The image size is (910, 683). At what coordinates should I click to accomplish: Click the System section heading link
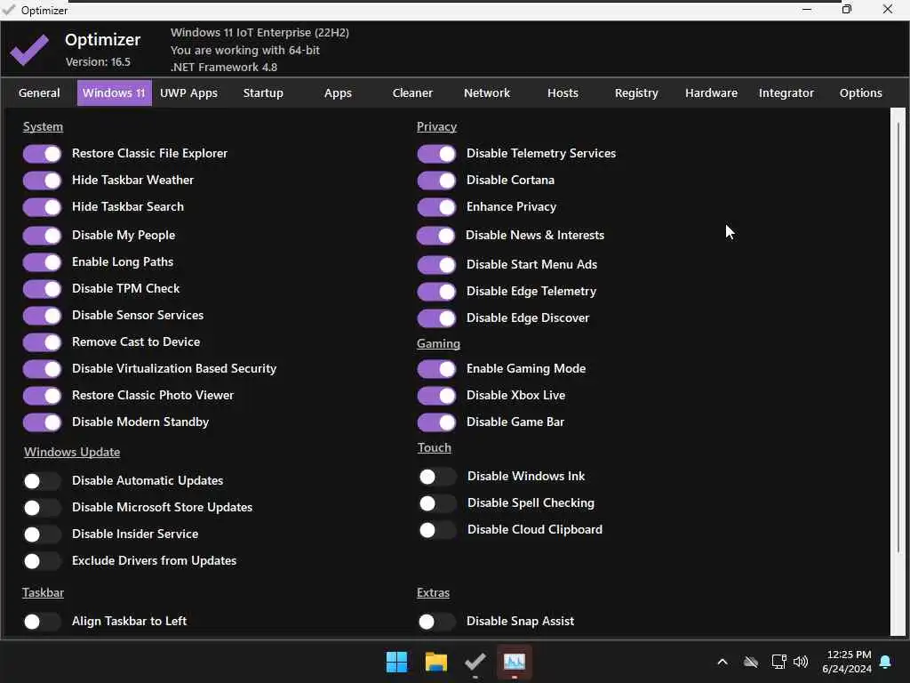pos(43,126)
